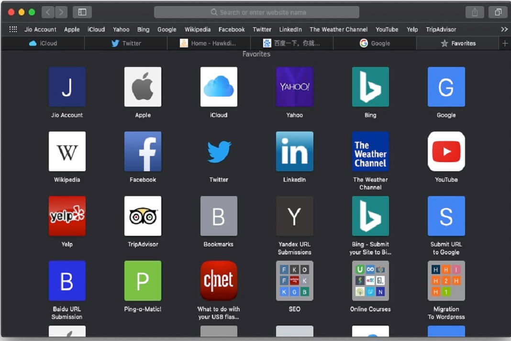Click the Share toolbar button
511x341 pixels.
[474, 12]
